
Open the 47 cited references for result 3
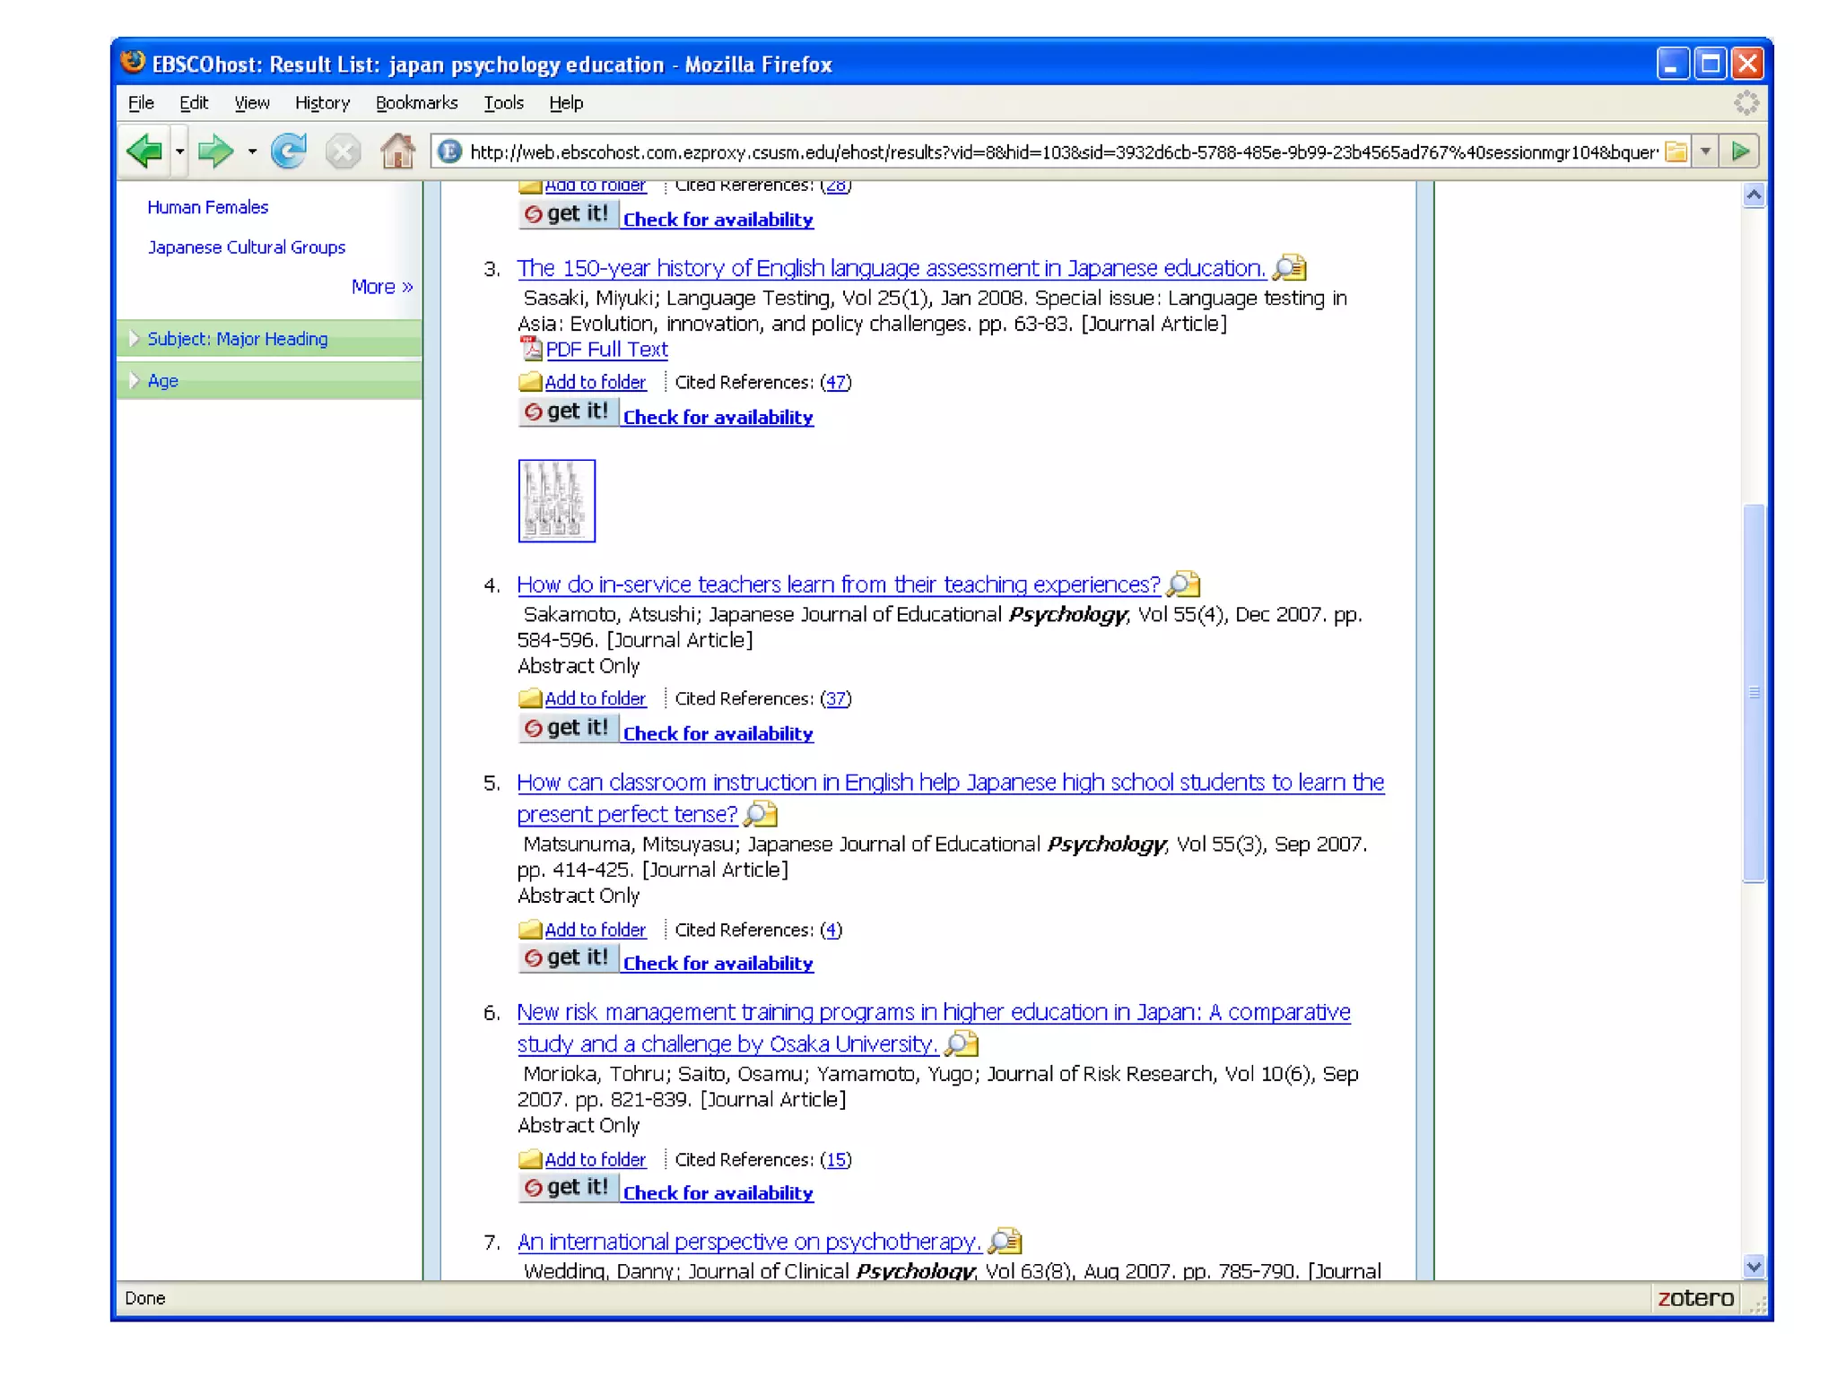(x=836, y=382)
